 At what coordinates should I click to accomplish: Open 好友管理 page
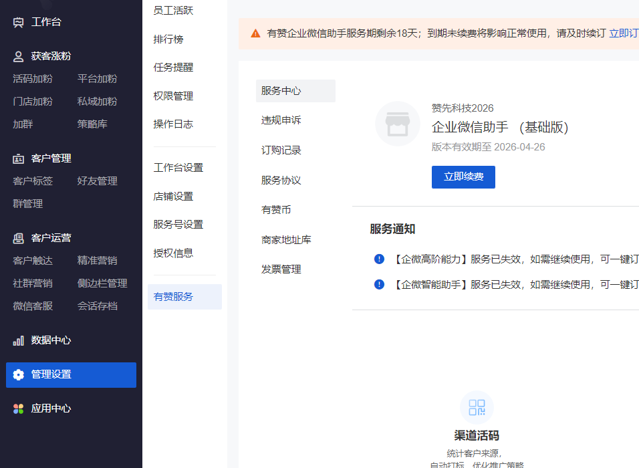pyautogui.click(x=98, y=181)
